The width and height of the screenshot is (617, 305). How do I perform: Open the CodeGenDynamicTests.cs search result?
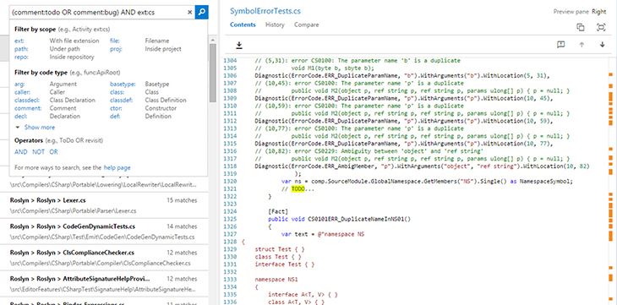click(104, 231)
